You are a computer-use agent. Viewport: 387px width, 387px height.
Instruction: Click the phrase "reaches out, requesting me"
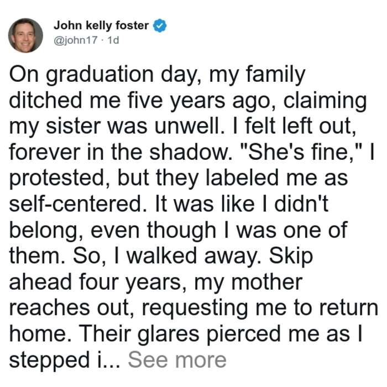click(148, 308)
